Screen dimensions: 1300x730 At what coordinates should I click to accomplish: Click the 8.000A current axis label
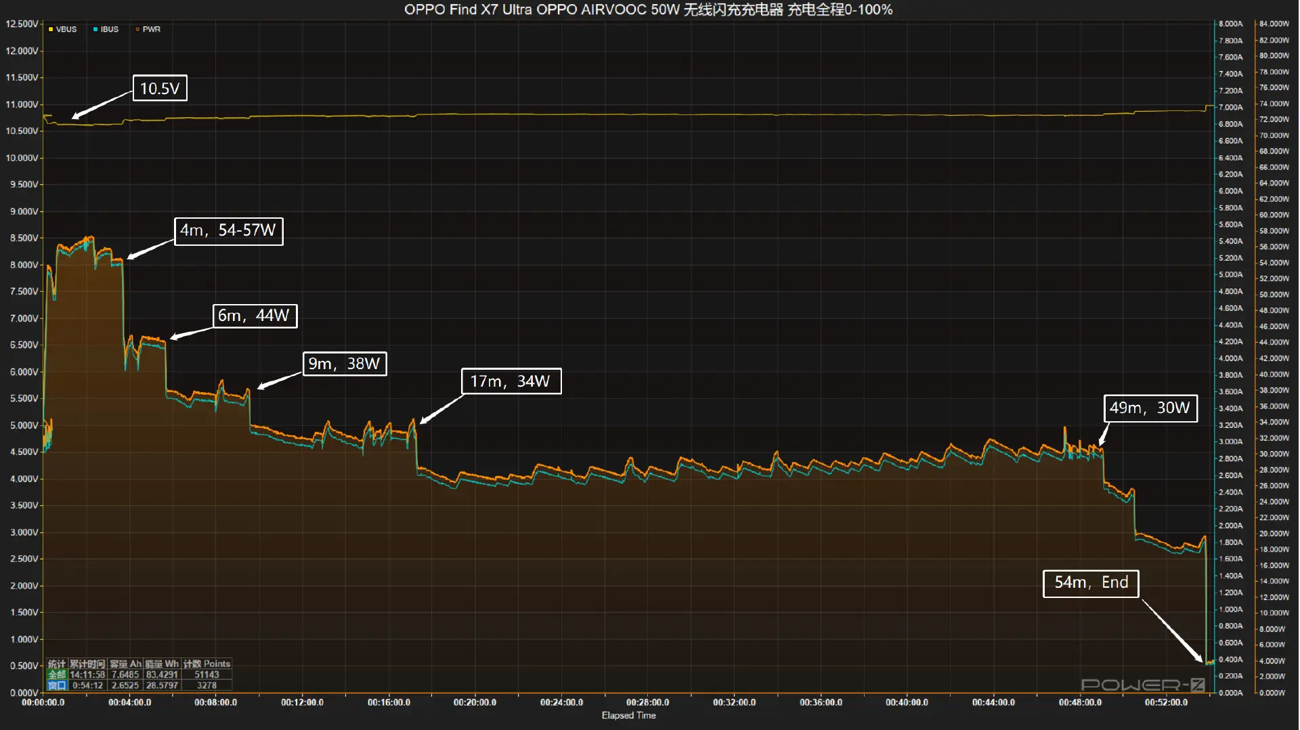[1231, 24]
